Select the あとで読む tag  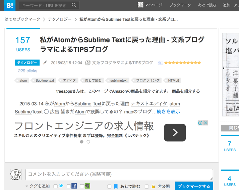click(x=92, y=80)
